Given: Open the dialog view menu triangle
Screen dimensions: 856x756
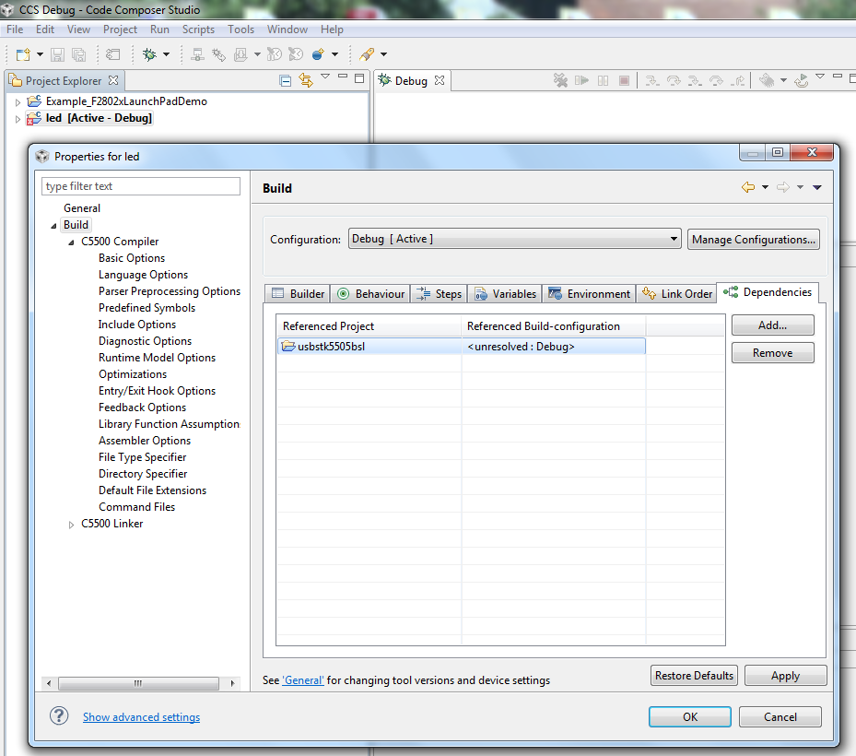Looking at the screenshot, I should pos(817,187).
